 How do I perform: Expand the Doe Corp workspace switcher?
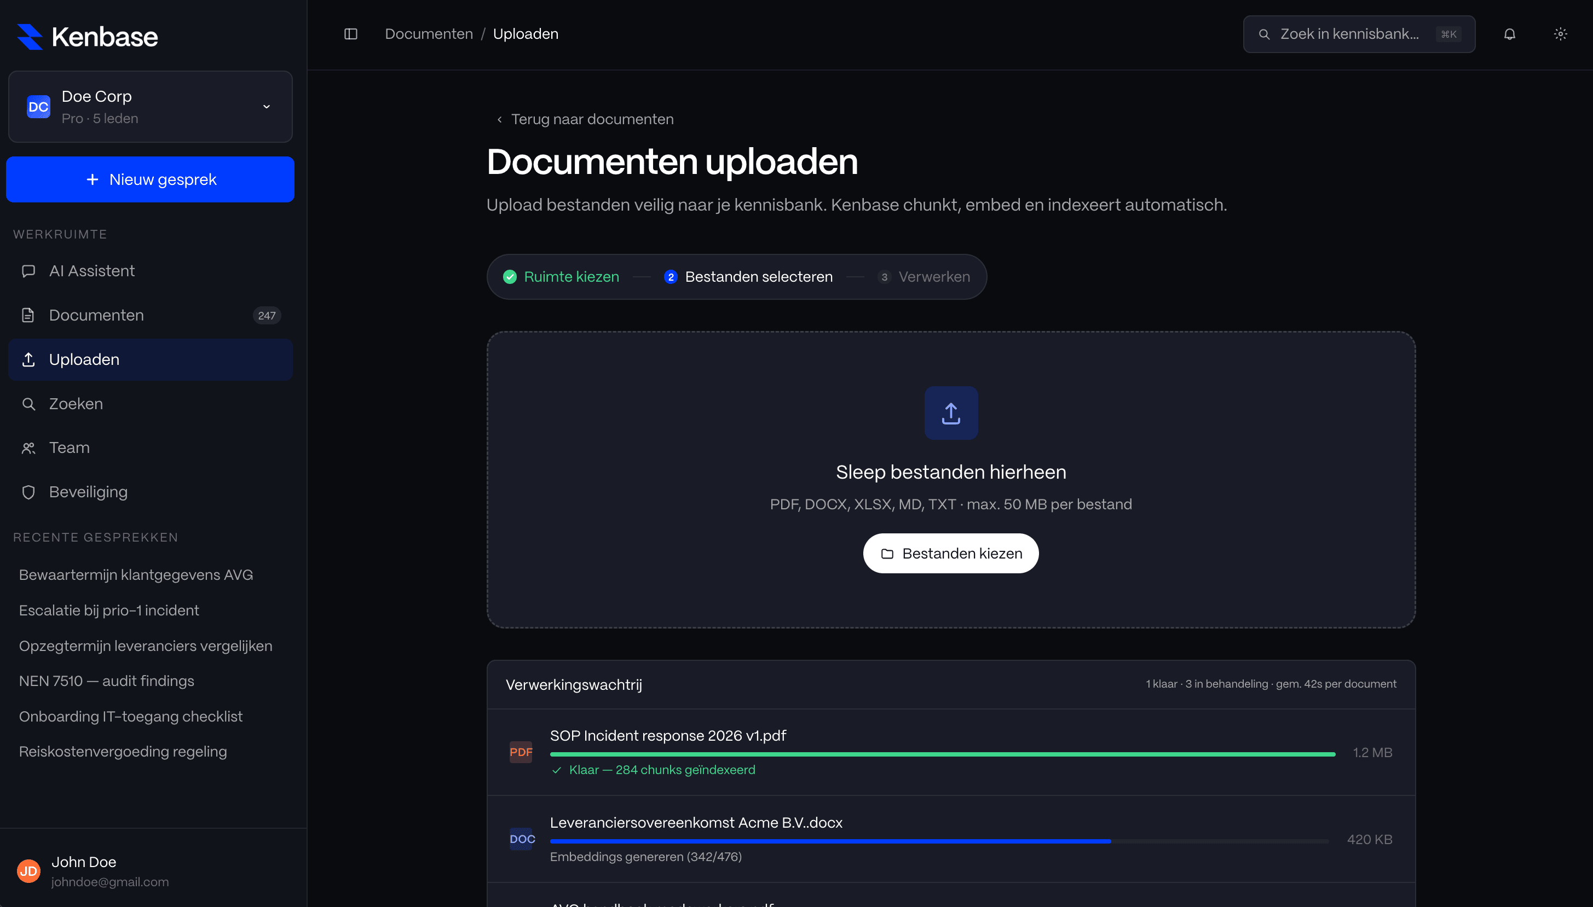tap(149, 106)
